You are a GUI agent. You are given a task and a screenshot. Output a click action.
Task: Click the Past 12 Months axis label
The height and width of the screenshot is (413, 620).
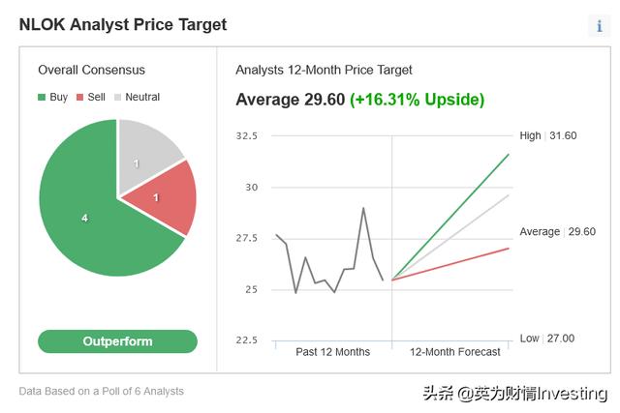(x=332, y=352)
